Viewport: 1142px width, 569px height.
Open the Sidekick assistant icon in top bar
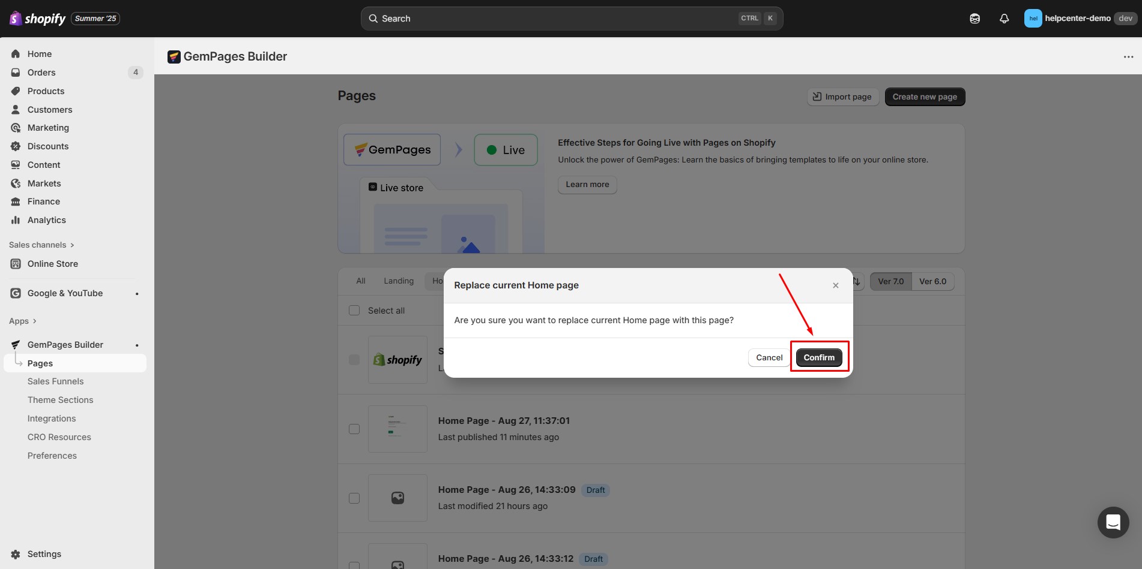pyautogui.click(x=974, y=19)
